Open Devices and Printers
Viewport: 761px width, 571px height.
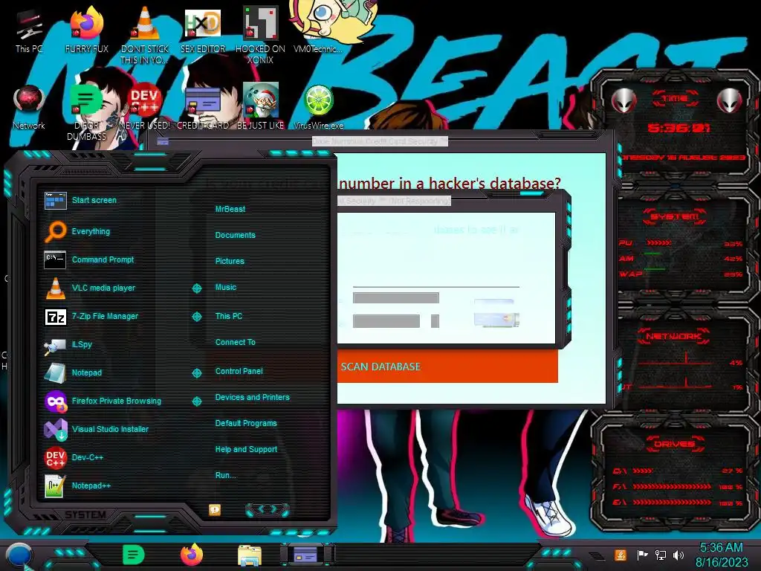click(x=252, y=397)
